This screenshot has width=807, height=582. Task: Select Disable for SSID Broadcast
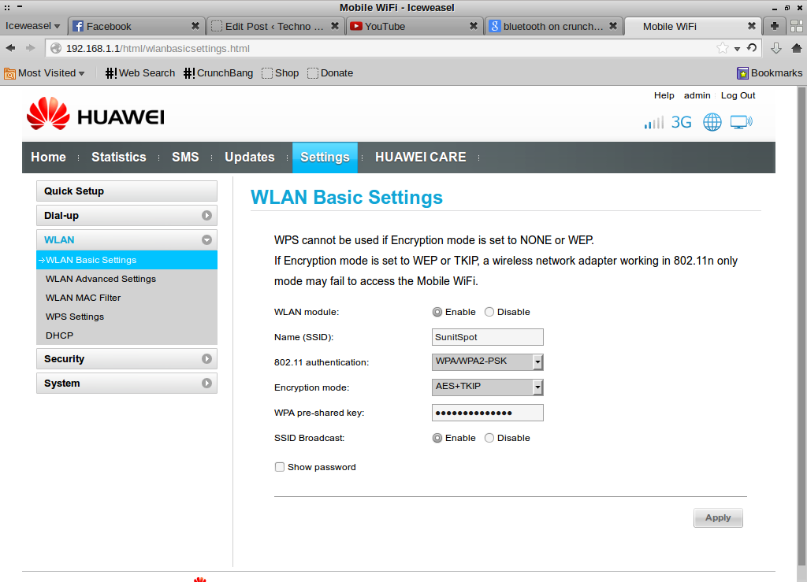click(489, 438)
